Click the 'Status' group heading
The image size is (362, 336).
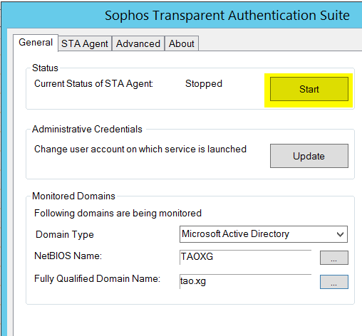(45, 68)
